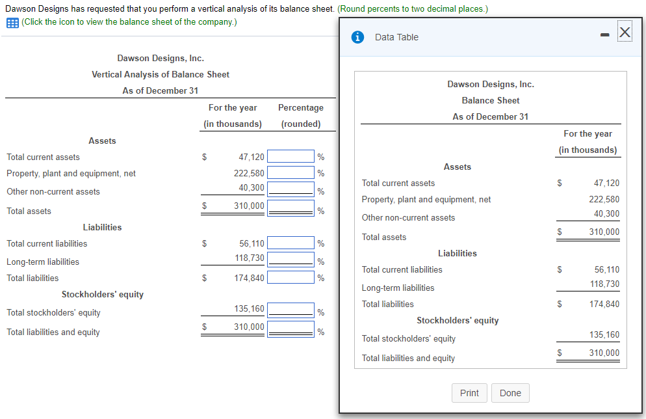Click the 222,580 value in Vertical Analysis

click(x=249, y=173)
